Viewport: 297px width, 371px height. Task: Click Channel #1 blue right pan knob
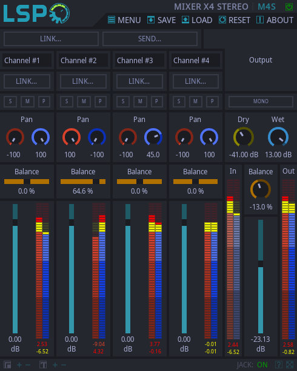pos(41,137)
